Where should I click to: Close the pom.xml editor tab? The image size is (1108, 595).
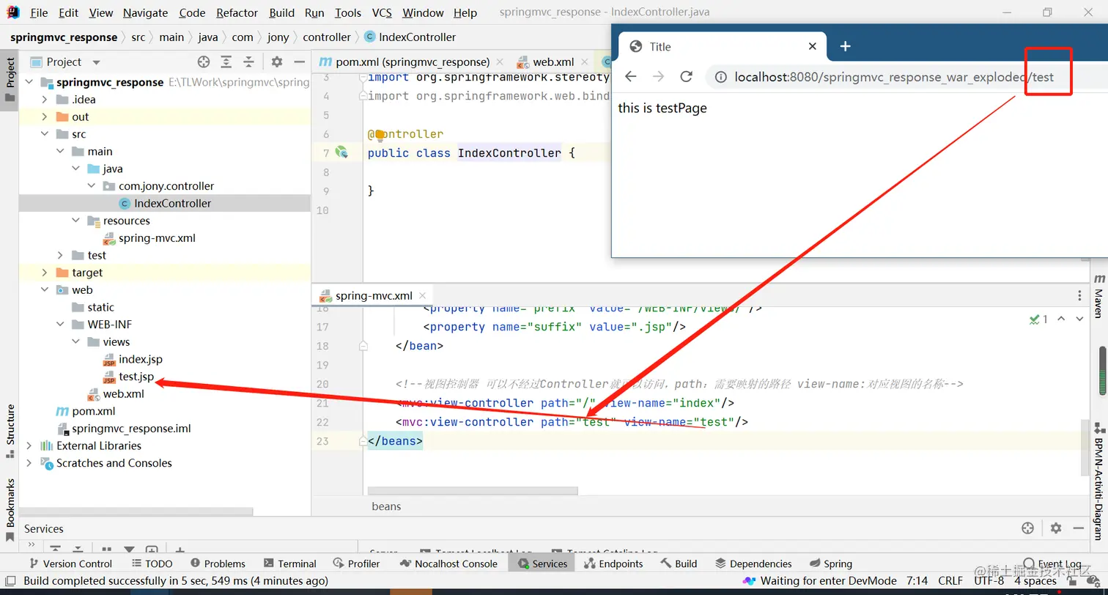pyautogui.click(x=500, y=62)
